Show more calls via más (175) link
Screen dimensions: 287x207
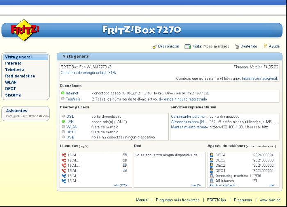coord(122,186)
